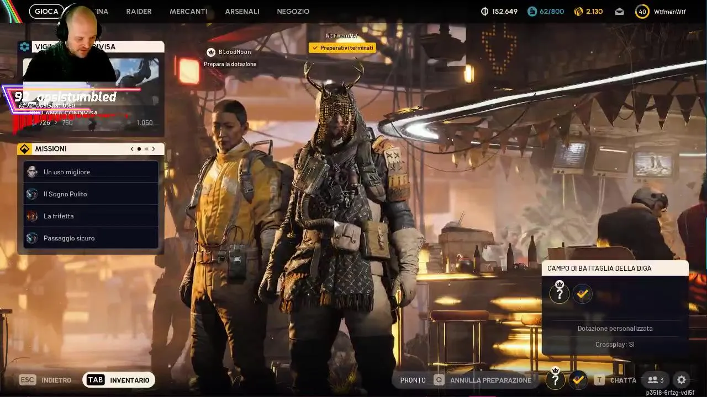Viewport: 707px width, 397px height.
Task: Click the coin currency icon near 152.649
Action: (x=485, y=11)
